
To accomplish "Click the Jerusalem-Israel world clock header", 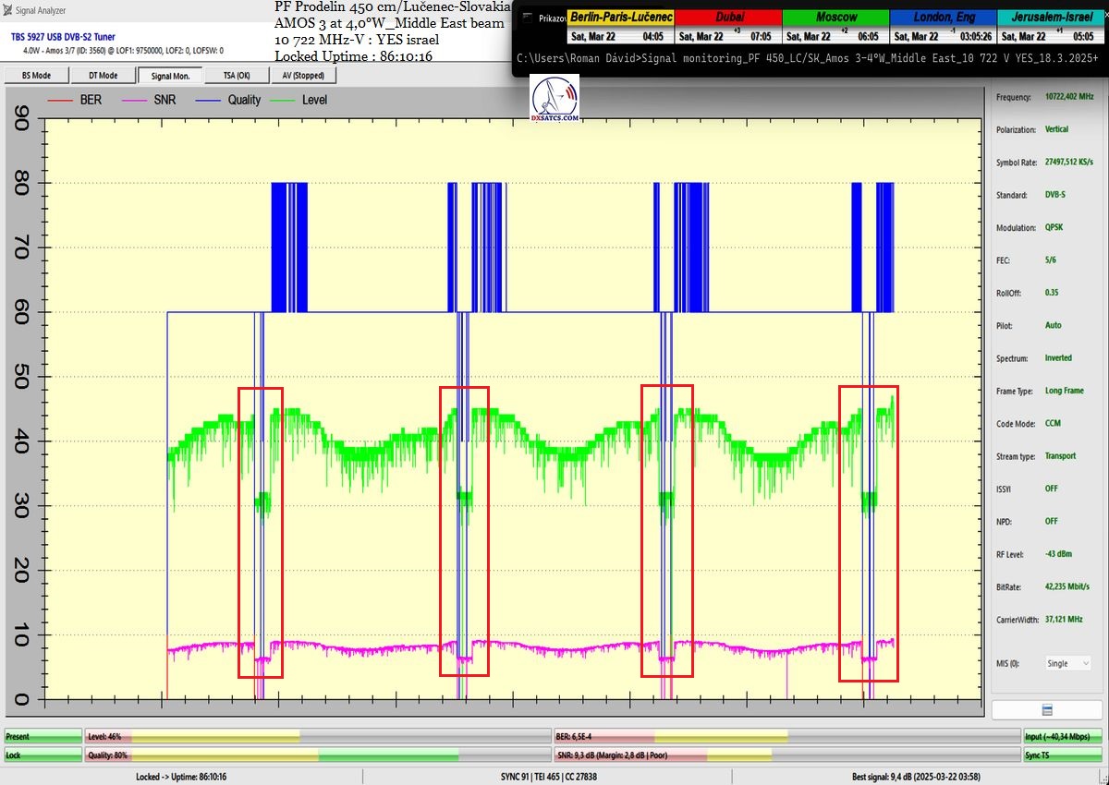I will [x=1051, y=17].
